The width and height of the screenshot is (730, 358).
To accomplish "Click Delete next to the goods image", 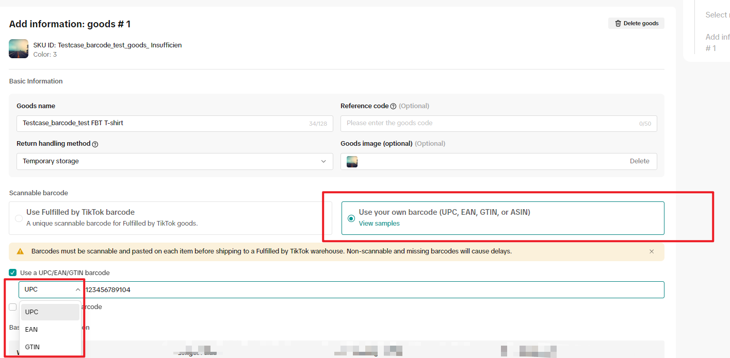I will point(639,161).
